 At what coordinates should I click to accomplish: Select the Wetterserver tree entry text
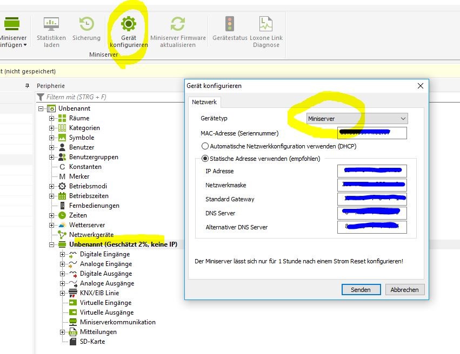[x=87, y=225]
